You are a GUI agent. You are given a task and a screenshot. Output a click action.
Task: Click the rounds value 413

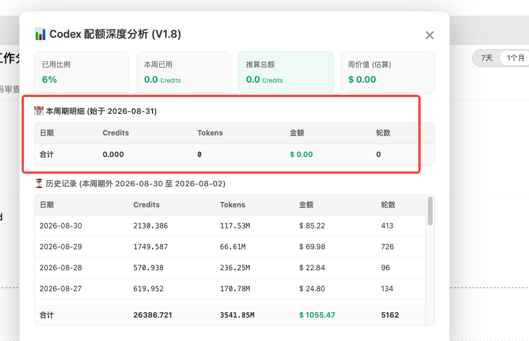click(387, 226)
